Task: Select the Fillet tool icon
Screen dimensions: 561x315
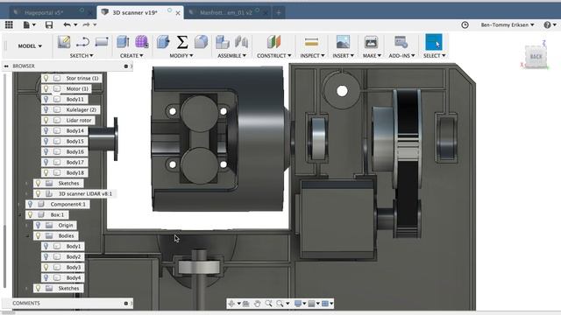Action: click(201, 42)
